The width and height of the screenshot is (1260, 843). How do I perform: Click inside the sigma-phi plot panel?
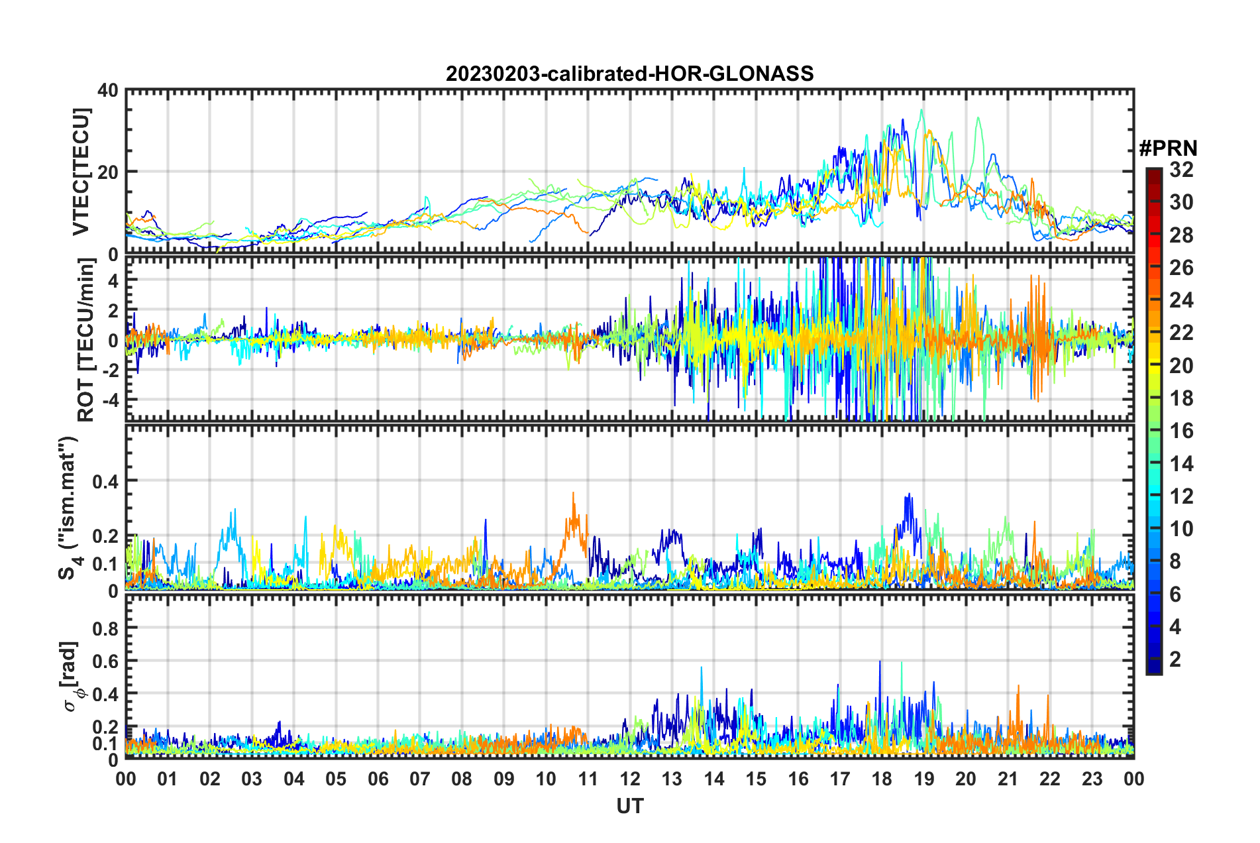(630, 676)
